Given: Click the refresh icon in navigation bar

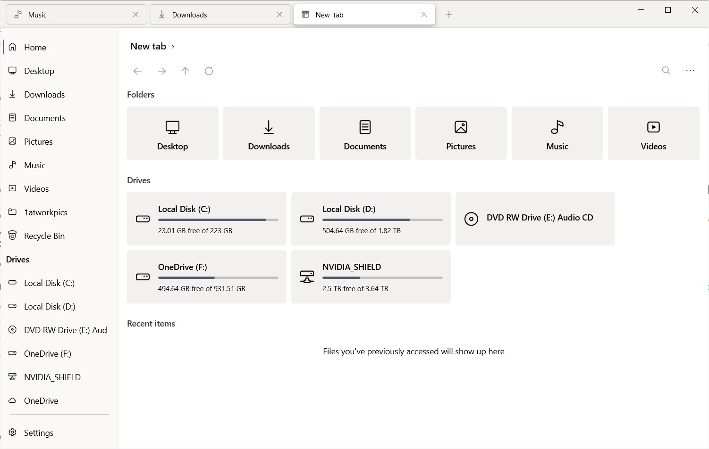Looking at the screenshot, I should (209, 71).
